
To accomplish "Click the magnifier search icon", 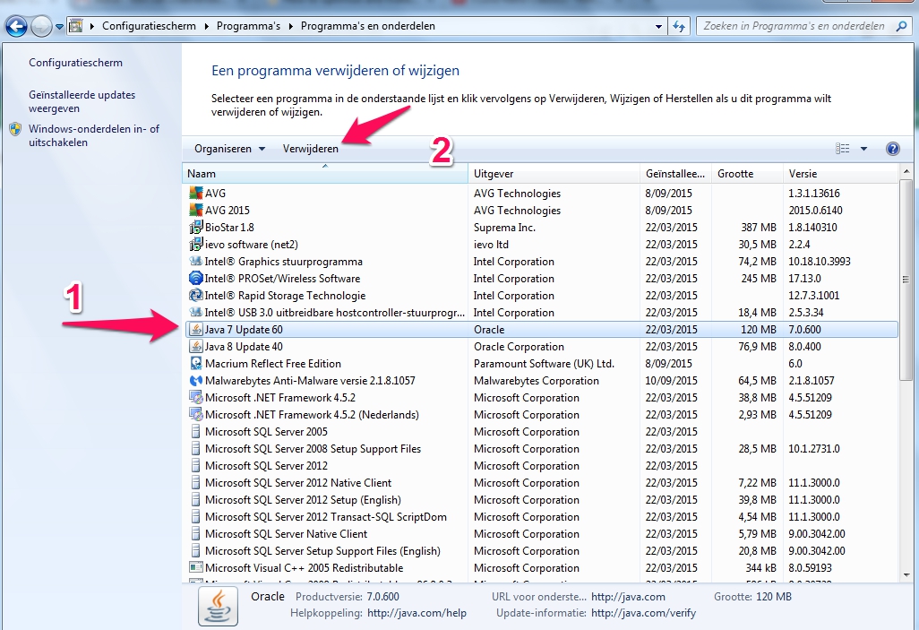I will tap(901, 26).
